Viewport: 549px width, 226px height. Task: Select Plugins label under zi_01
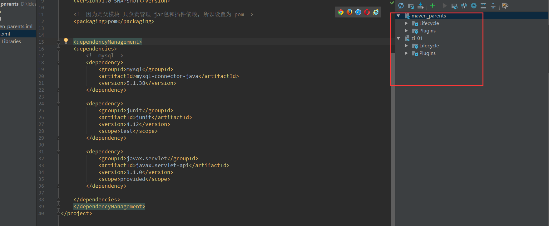(x=427, y=53)
